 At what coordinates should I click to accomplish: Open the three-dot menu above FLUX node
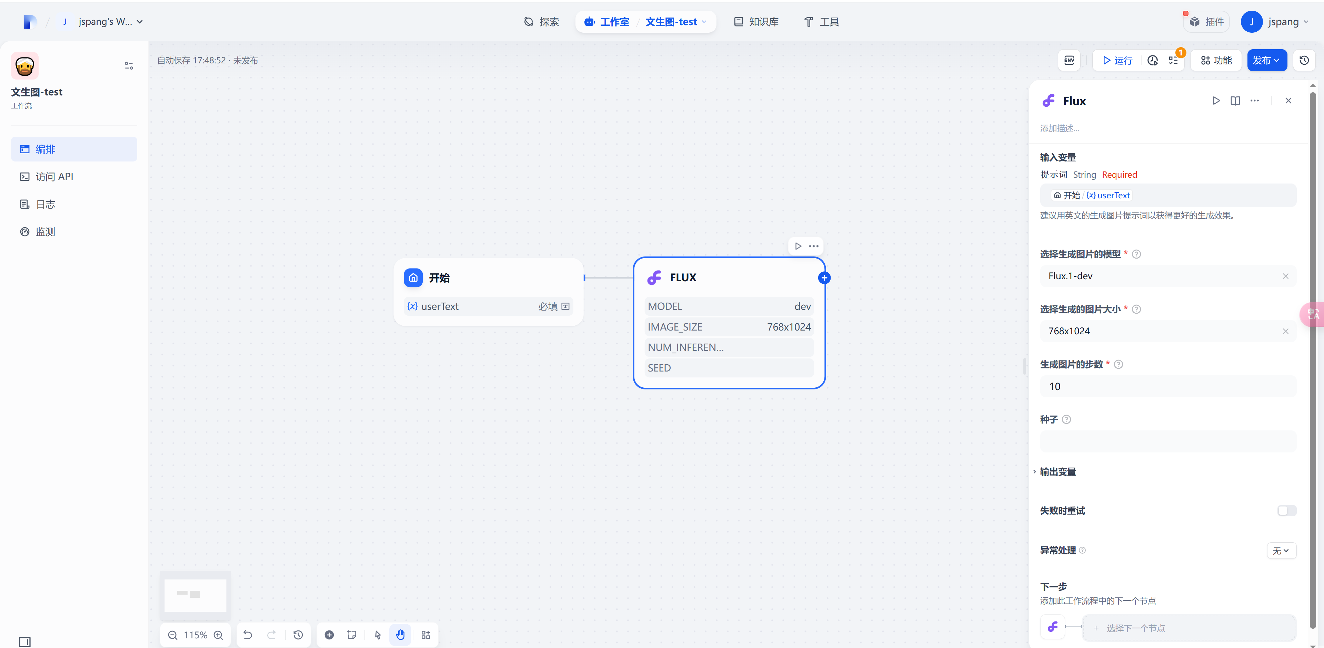click(x=814, y=246)
